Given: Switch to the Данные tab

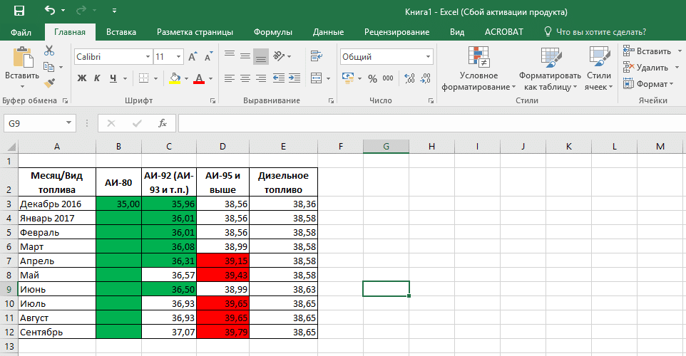Looking at the screenshot, I should [x=328, y=32].
